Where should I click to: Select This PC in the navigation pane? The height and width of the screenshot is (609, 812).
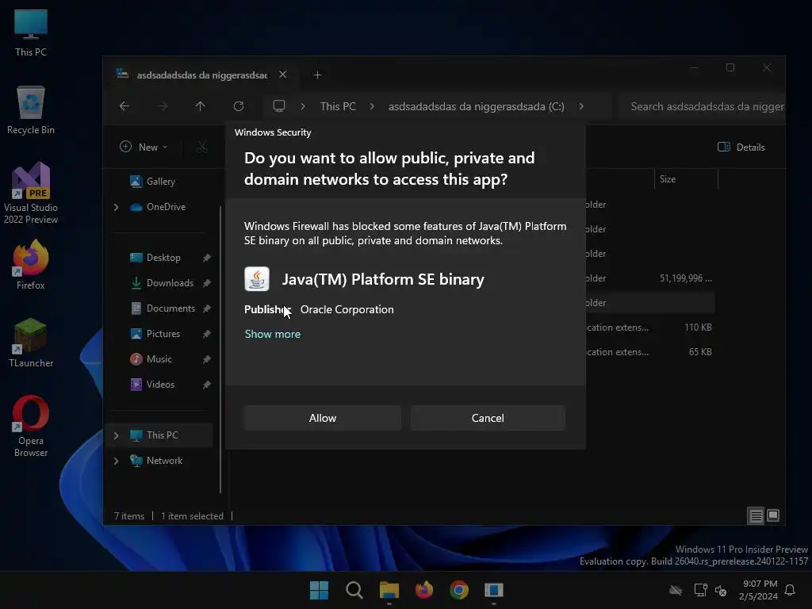[162, 435]
